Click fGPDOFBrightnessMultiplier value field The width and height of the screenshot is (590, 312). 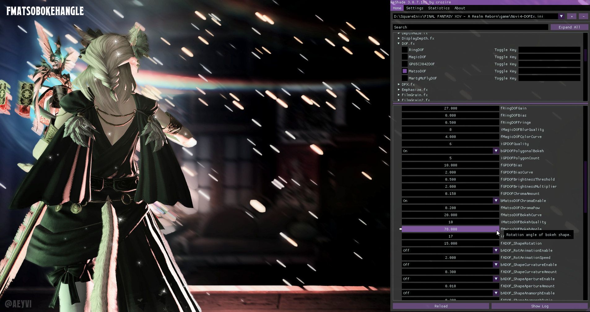pyautogui.click(x=450, y=186)
